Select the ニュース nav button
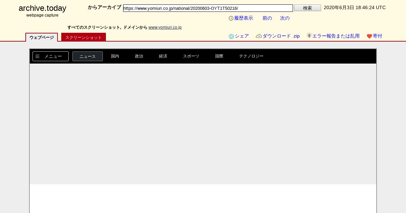The height and width of the screenshot is (213, 406). (88, 56)
